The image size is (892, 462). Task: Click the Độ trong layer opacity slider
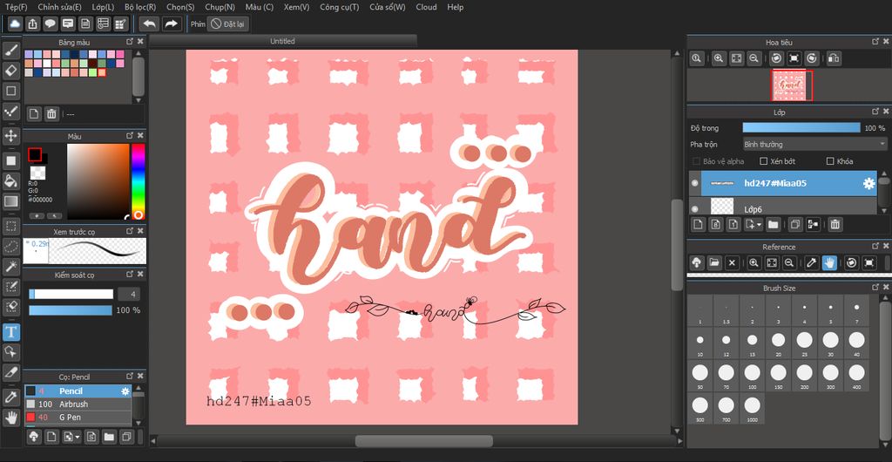801,128
